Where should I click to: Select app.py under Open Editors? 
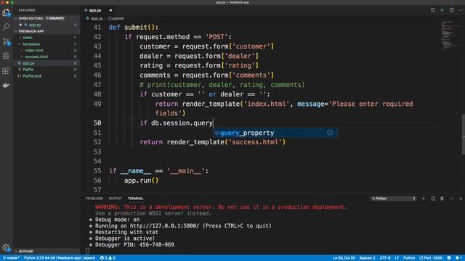[x=35, y=25]
